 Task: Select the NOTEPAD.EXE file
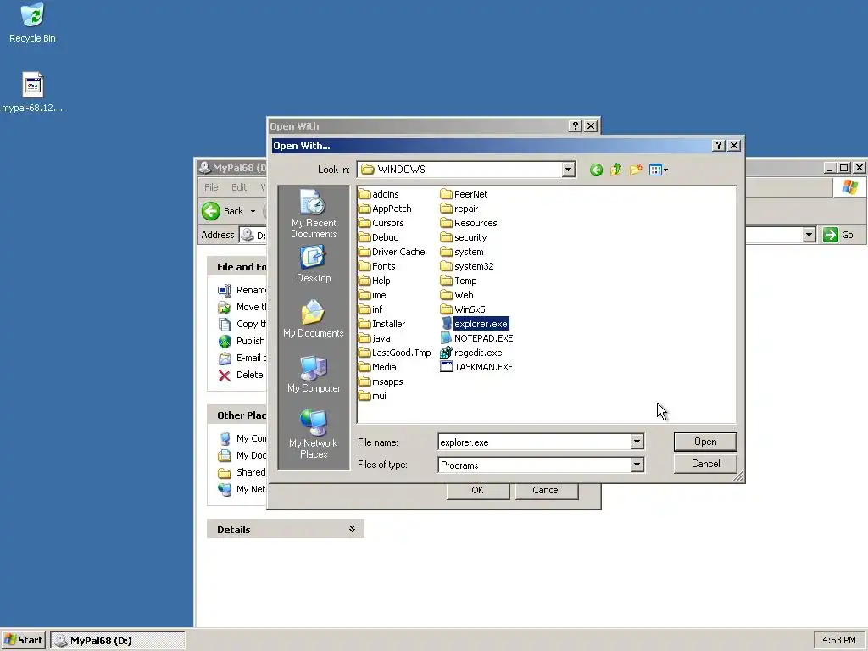click(476, 338)
